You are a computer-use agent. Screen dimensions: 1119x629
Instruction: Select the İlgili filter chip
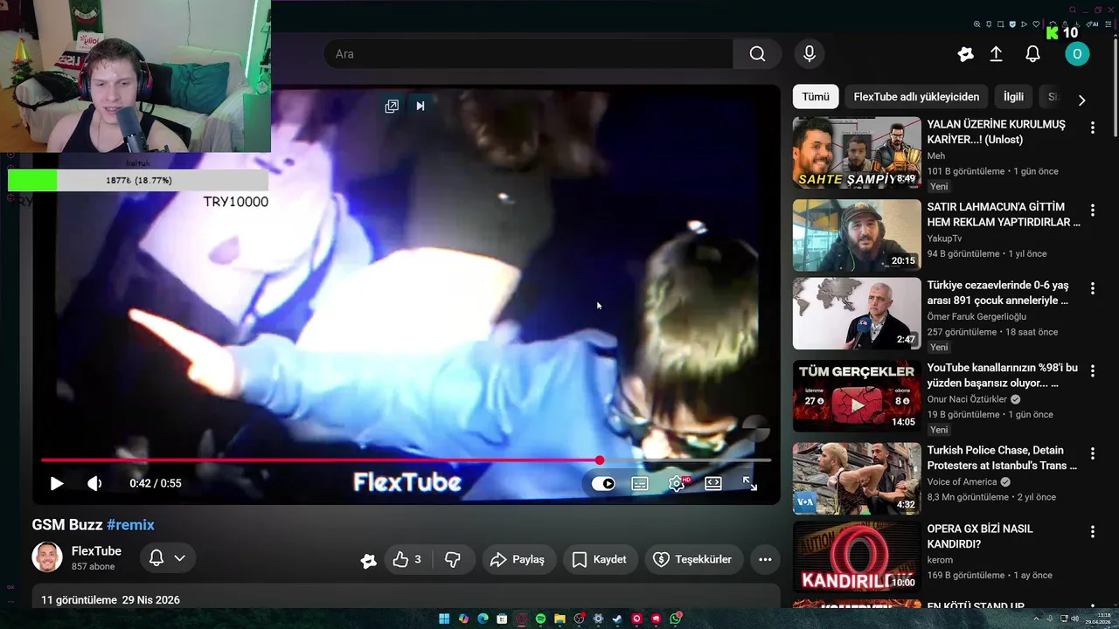point(1013,97)
